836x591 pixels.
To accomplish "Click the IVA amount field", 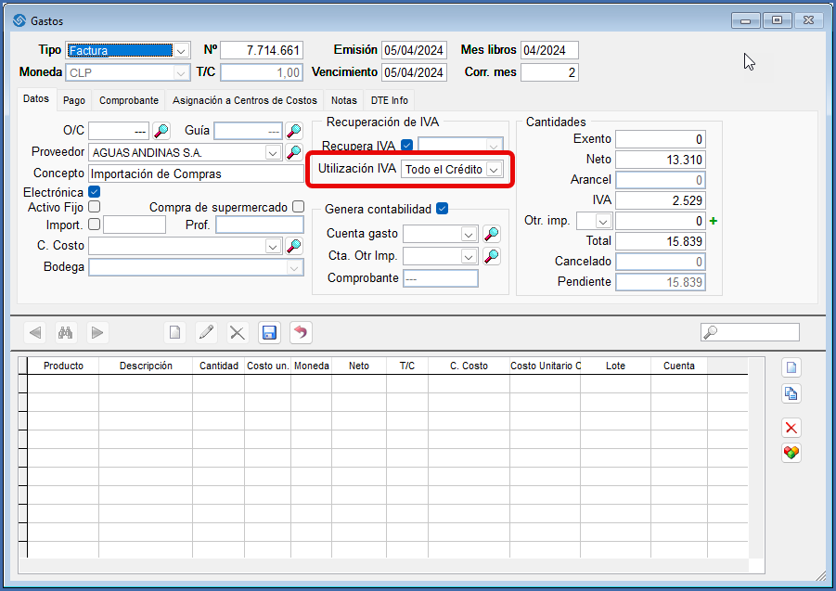I will [660, 200].
